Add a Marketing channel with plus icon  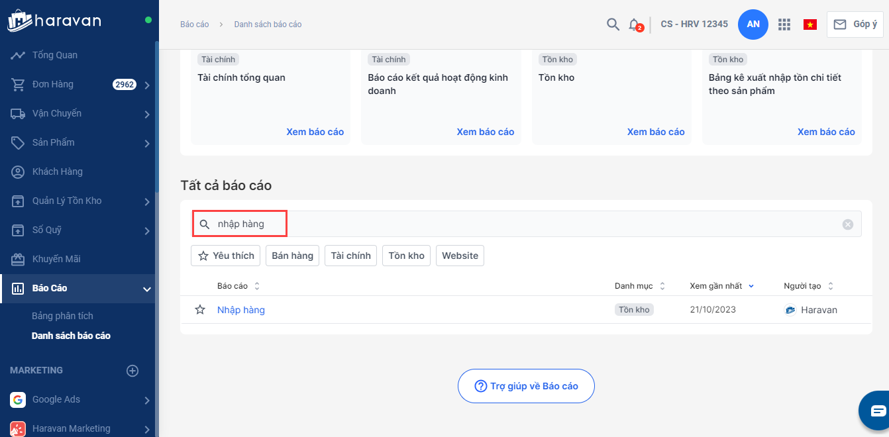132,371
